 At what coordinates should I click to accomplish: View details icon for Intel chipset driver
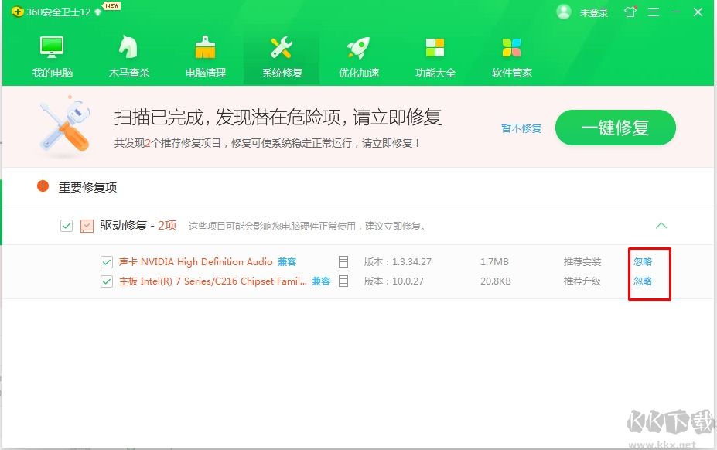(343, 281)
